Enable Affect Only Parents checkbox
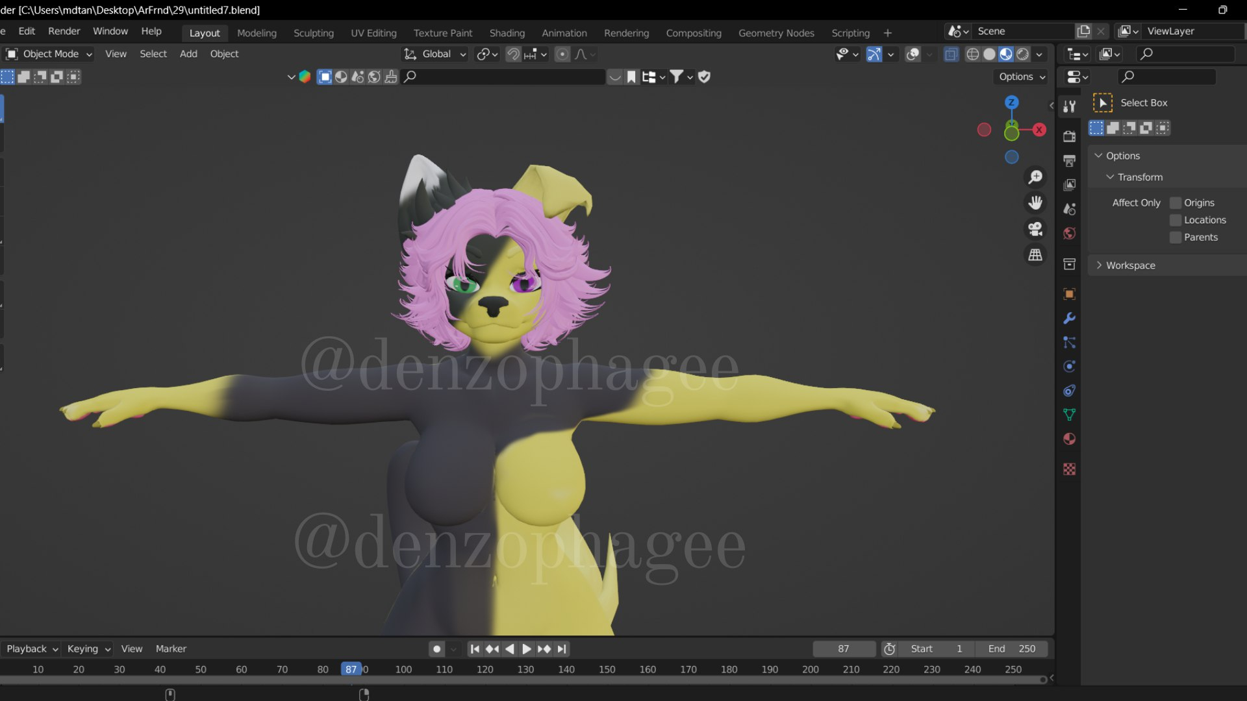 tap(1176, 238)
